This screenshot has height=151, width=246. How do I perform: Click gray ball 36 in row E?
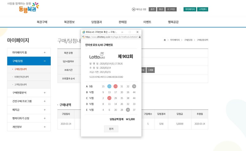point(128,110)
